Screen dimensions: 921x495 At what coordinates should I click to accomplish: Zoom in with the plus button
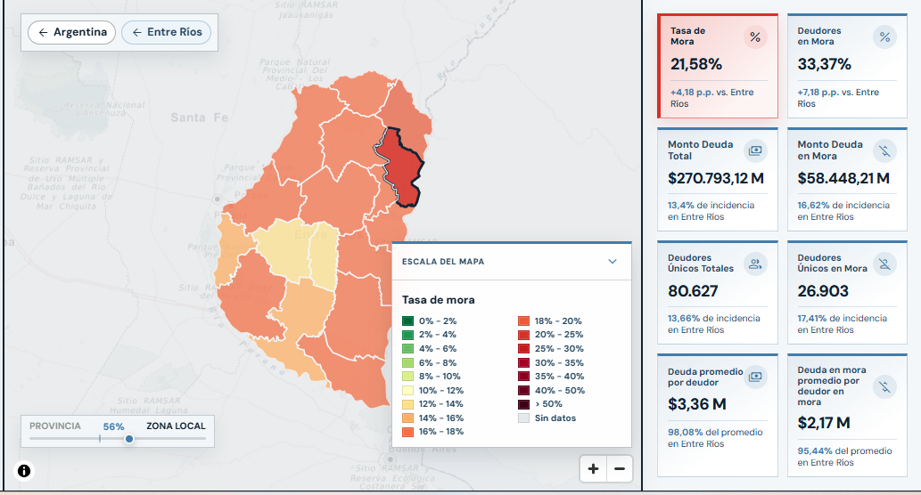(x=593, y=468)
